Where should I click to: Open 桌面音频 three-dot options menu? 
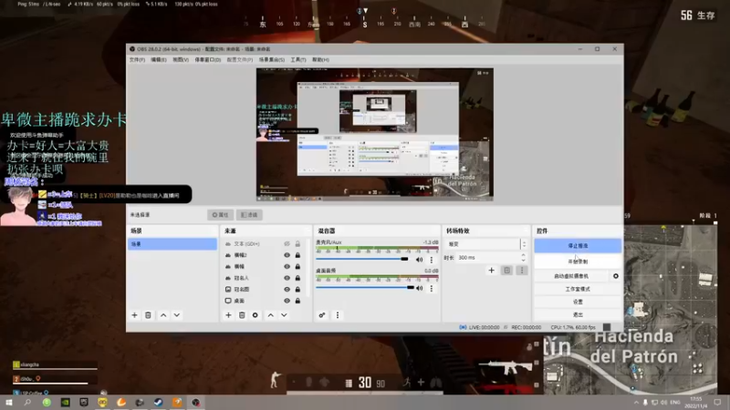click(431, 288)
